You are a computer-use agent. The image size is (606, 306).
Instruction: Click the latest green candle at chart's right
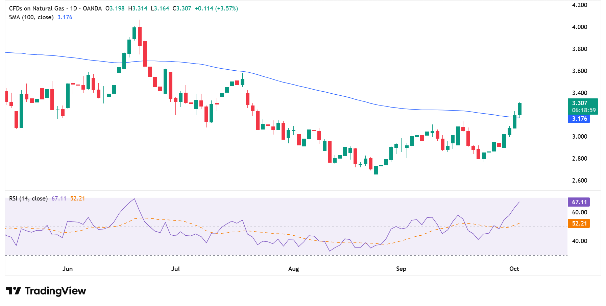tap(519, 109)
